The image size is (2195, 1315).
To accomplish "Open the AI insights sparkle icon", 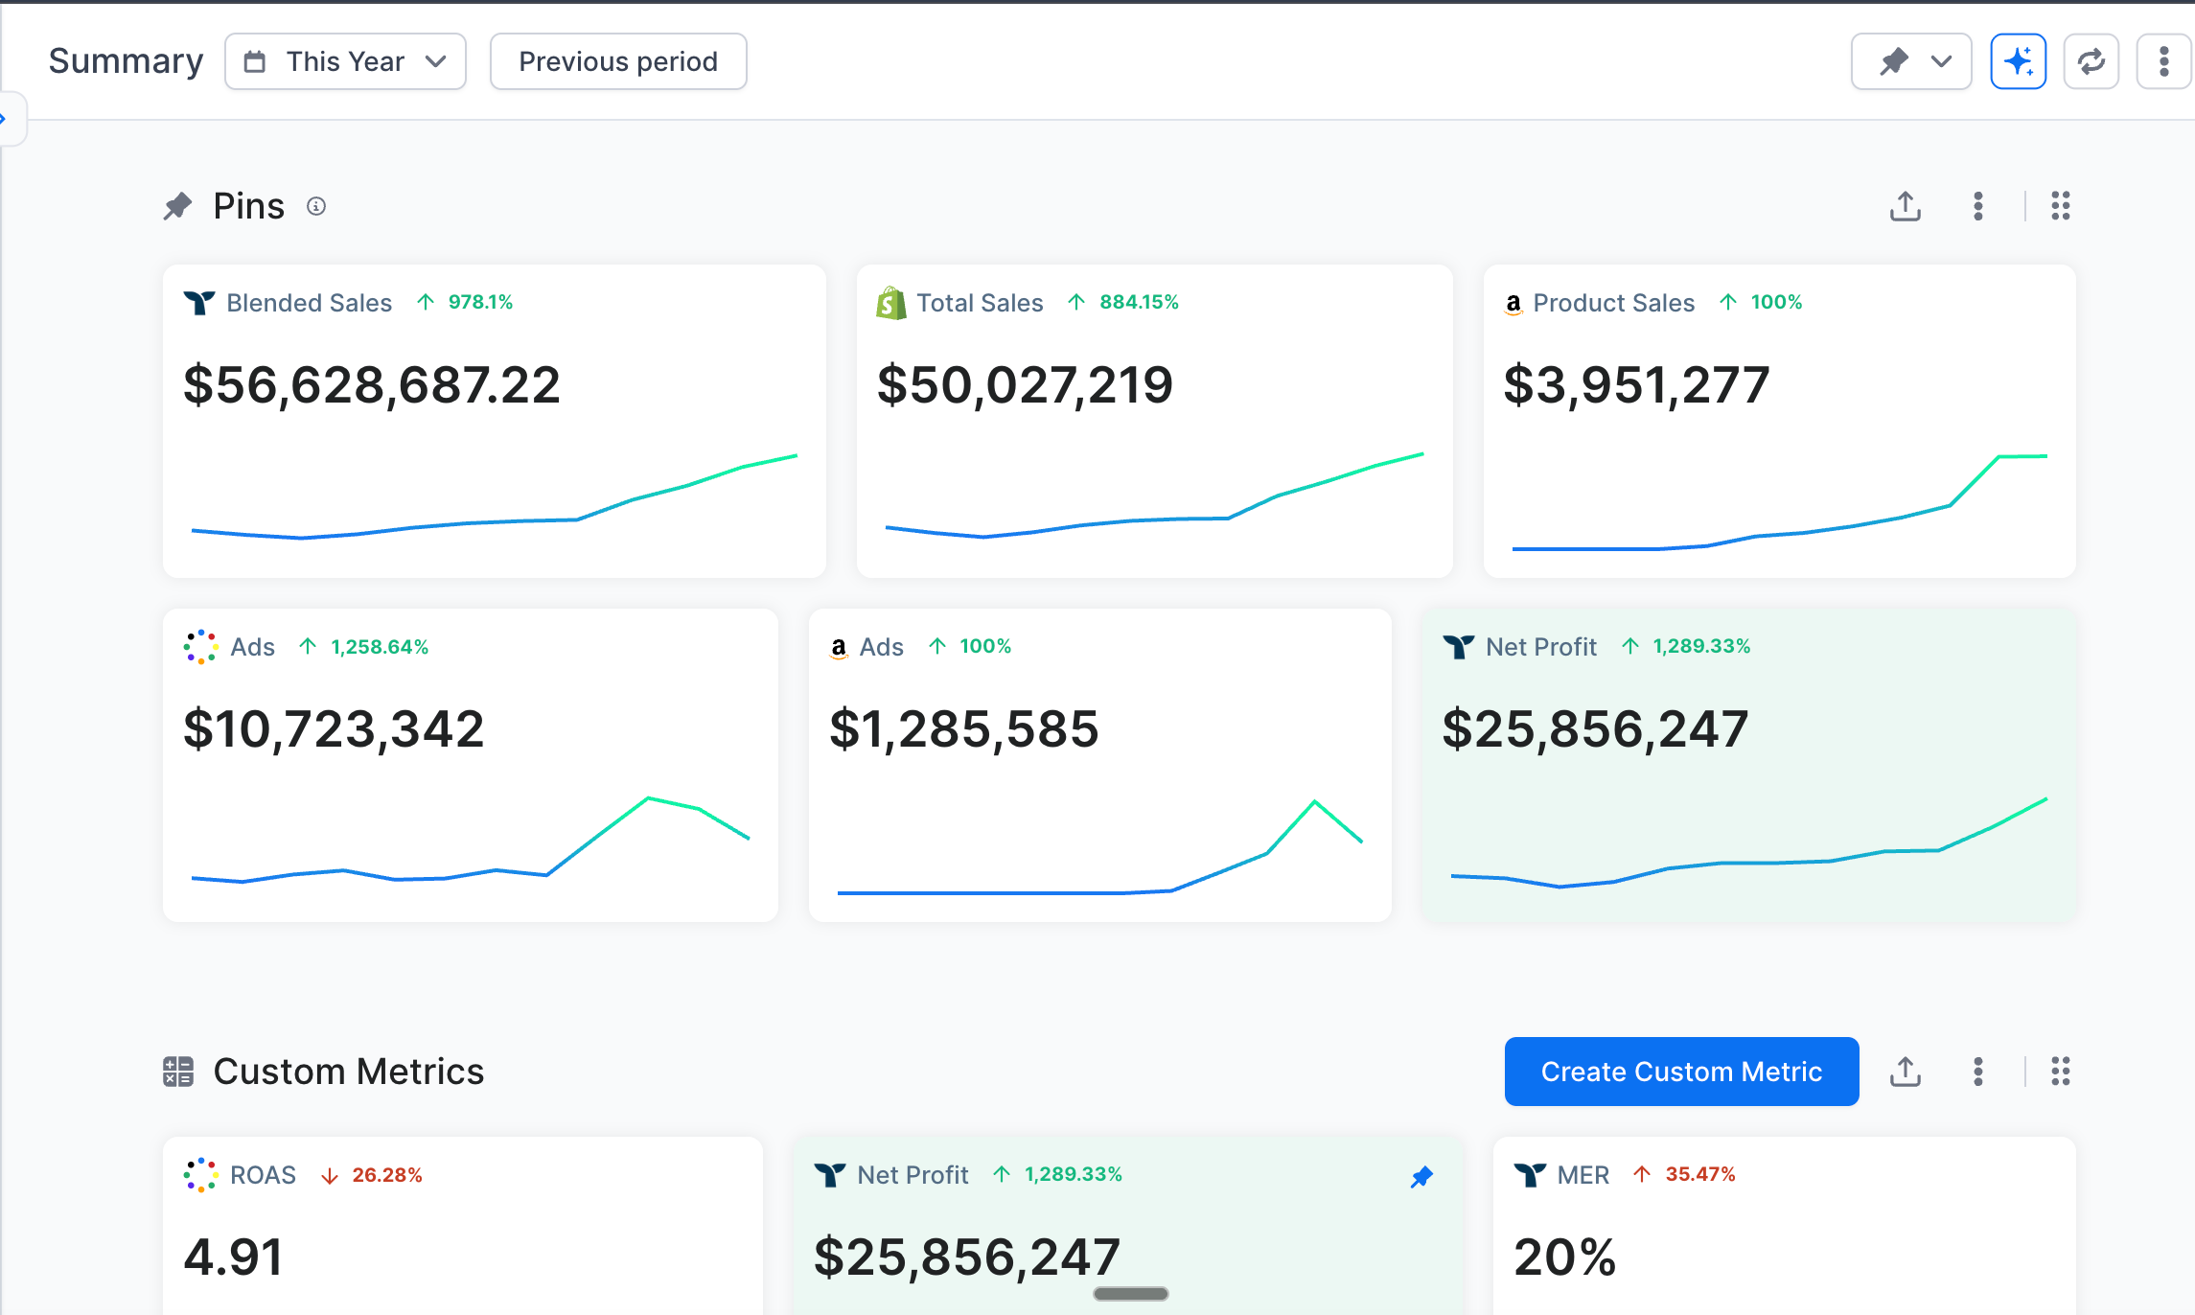I will coord(2018,60).
